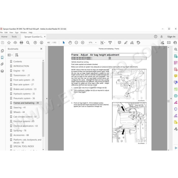Jump to Transmission - 21 bookmark
Screen dimensions: 178x178
(22, 75)
